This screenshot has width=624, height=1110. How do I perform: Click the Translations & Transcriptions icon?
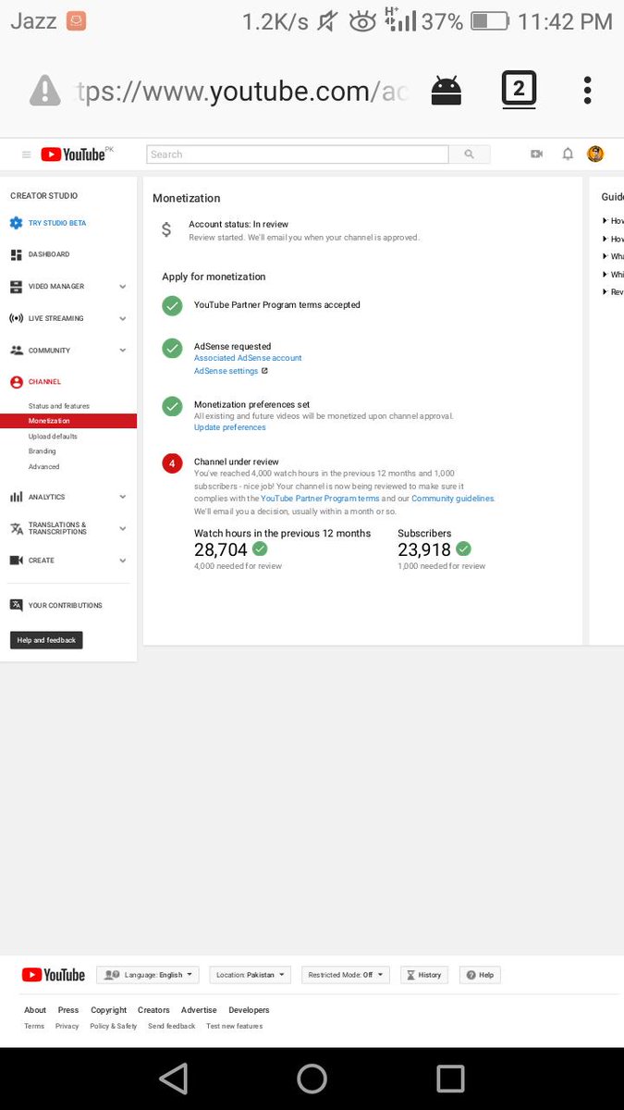pyautogui.click(x=16, y=528)
